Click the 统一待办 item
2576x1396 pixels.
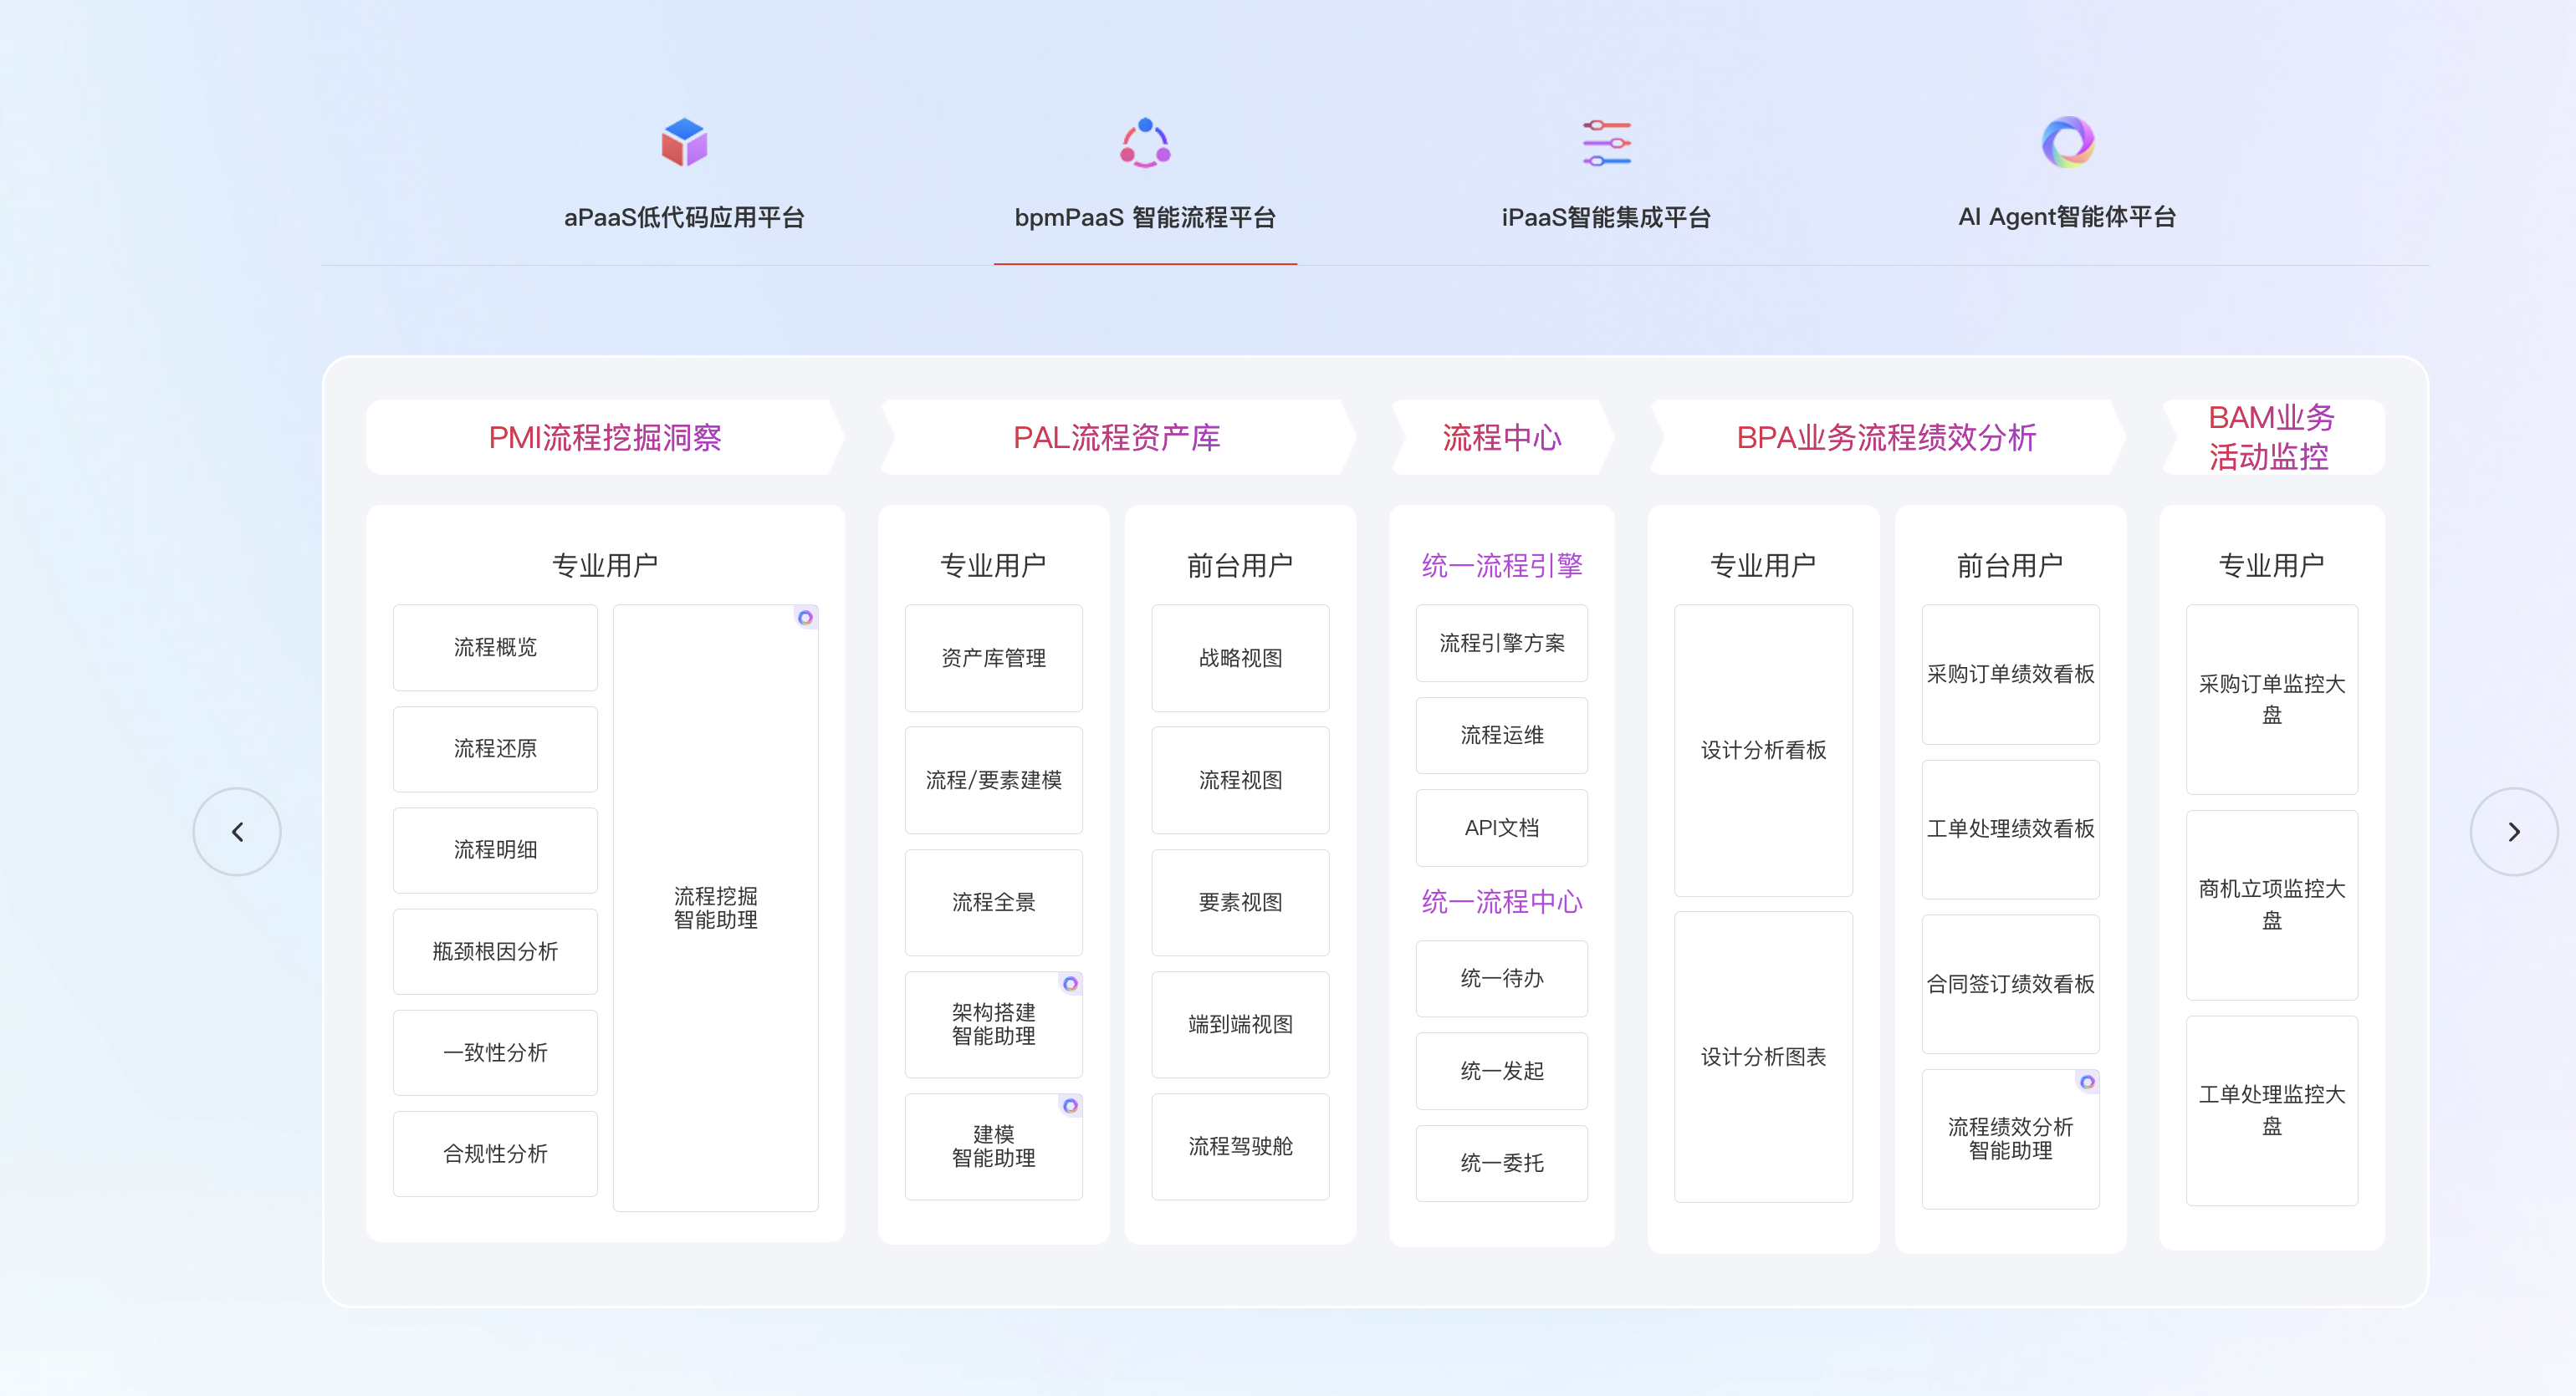(x=1501, y=978)
